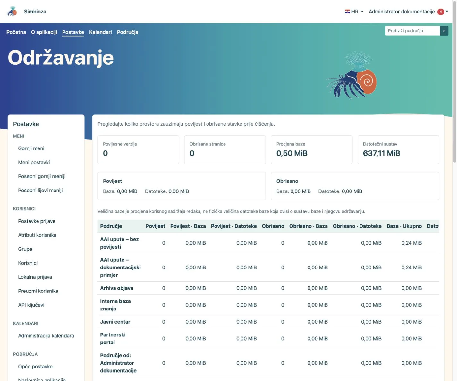Click the Obrisane stranice card

point(225,149)
